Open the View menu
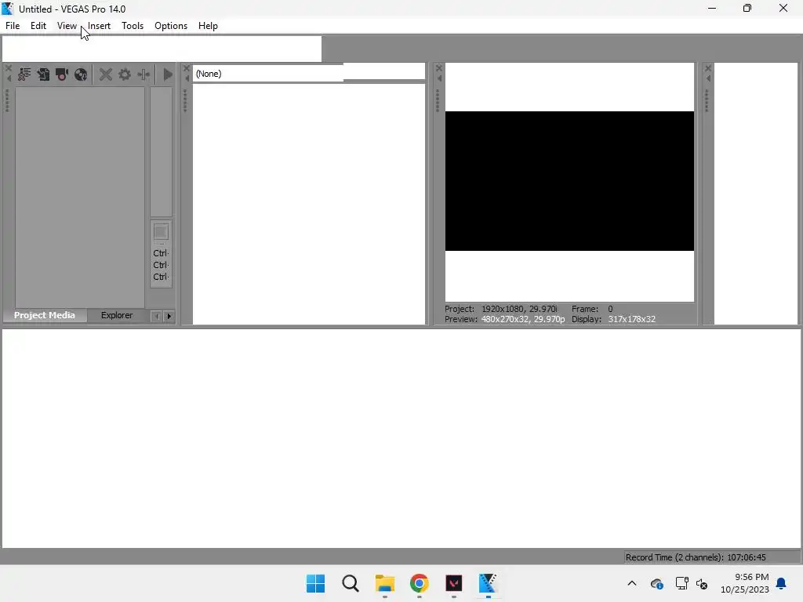Viewport: 803px width, 602px height. pyautogui.click(x=67, y=26)
